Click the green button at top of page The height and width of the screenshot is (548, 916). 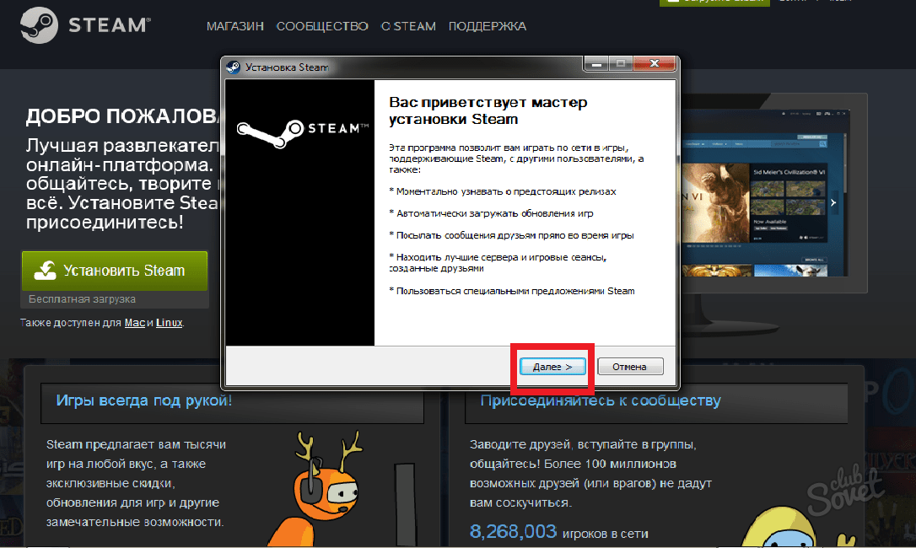(x=713, y=3)
